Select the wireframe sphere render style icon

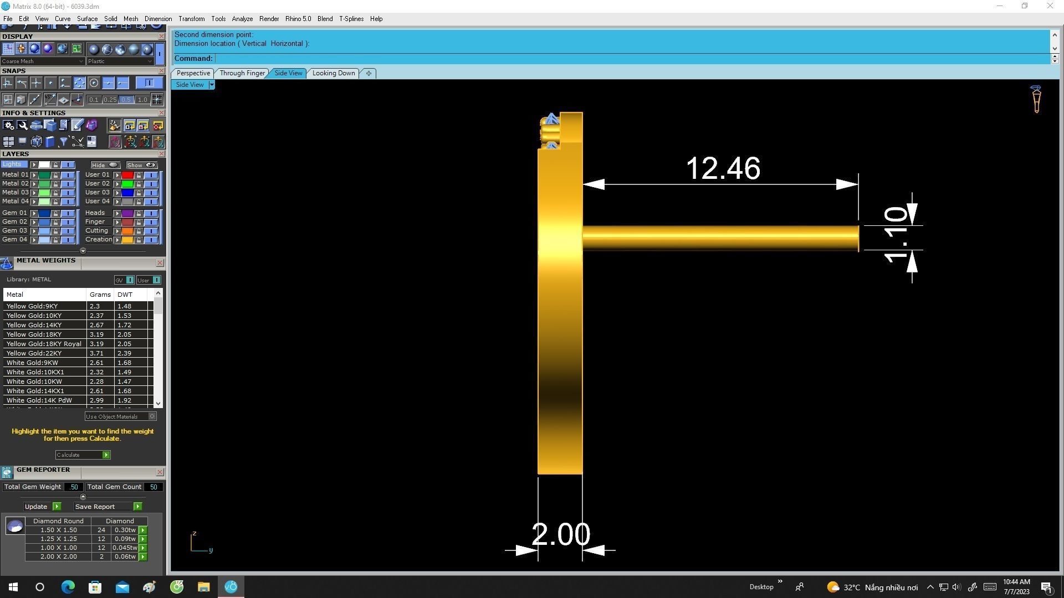(107, 49)
